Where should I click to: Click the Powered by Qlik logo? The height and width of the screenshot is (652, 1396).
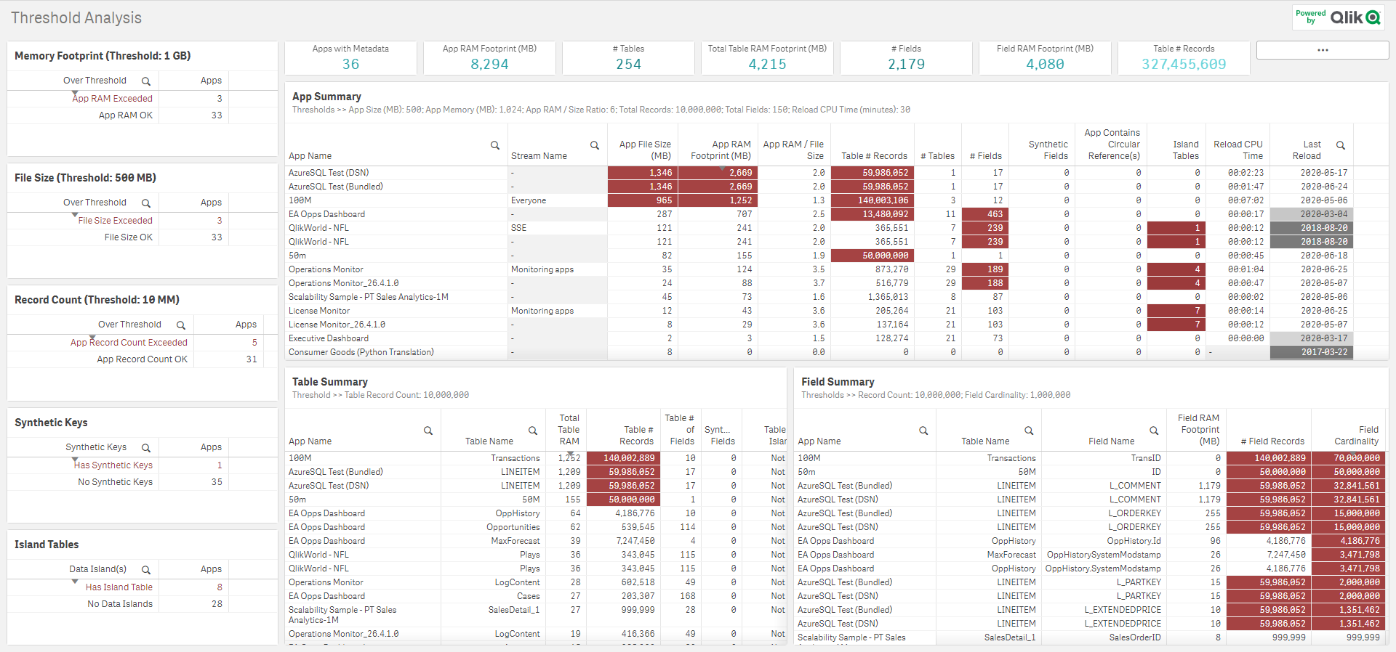[1338, 17]
